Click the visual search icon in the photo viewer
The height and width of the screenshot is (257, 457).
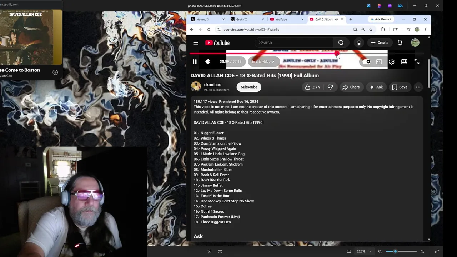point(210,251)
